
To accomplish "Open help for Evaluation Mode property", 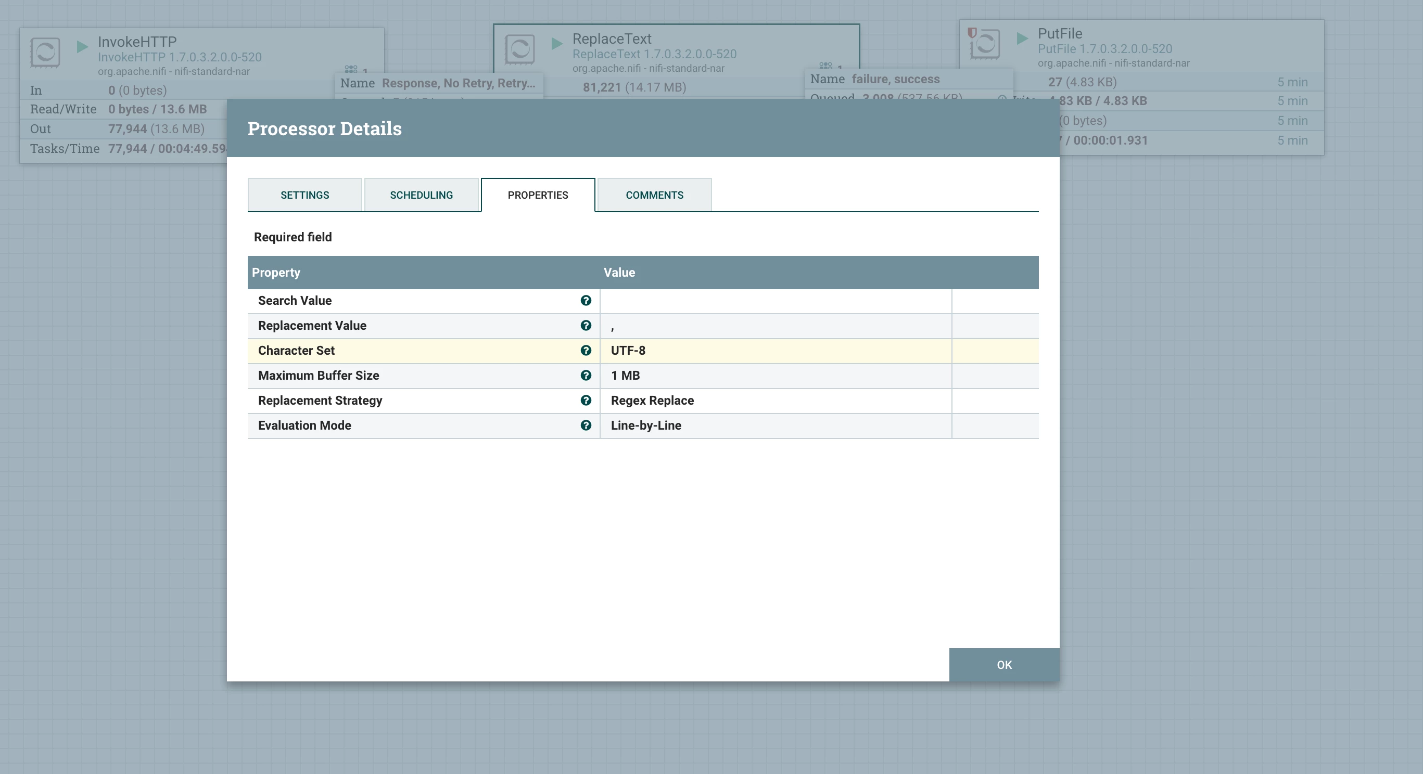I will point(586,424).
